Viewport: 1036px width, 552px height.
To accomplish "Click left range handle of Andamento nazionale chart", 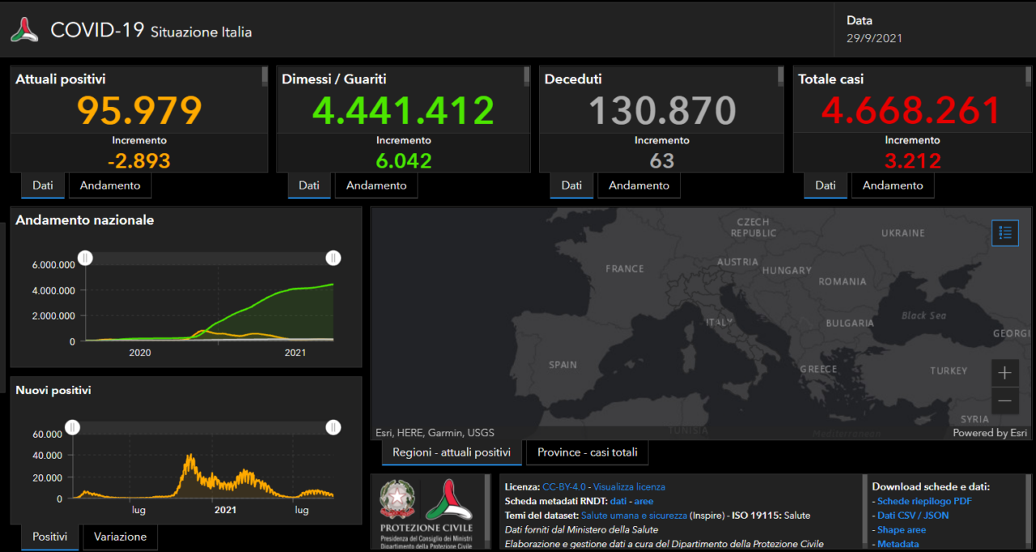I will (x=86, y=258).
